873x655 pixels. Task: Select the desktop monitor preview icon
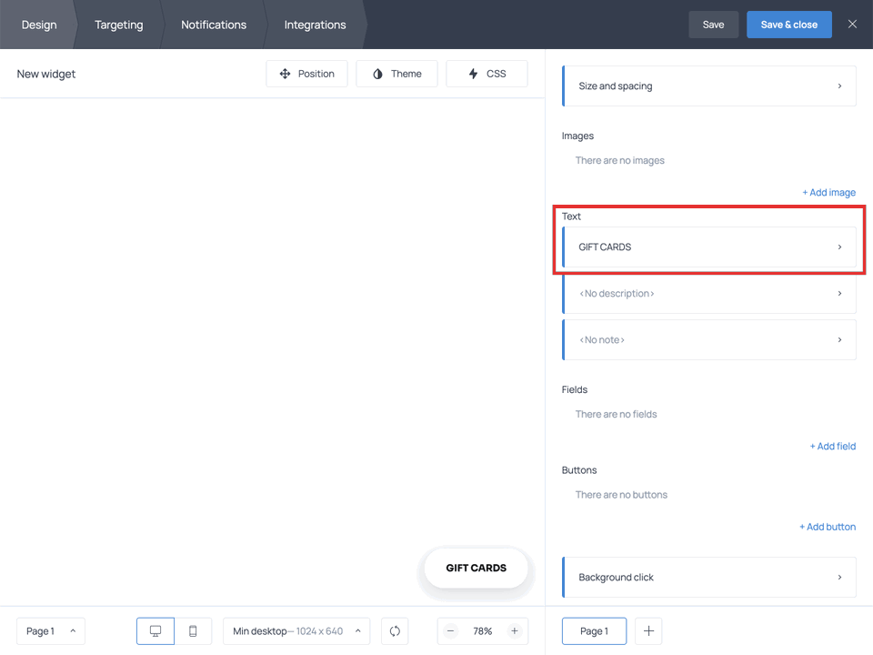pos(155,630)
